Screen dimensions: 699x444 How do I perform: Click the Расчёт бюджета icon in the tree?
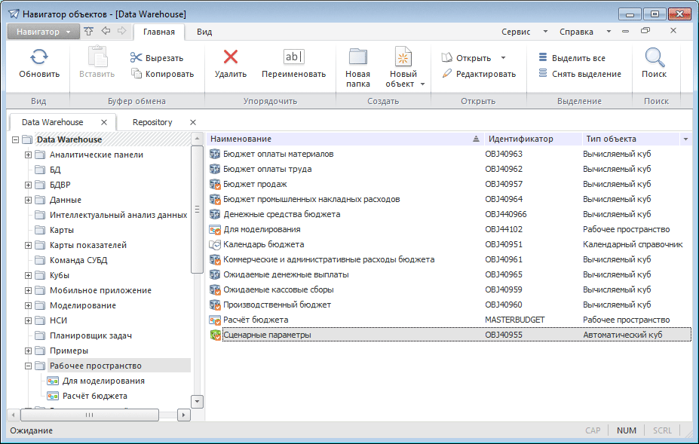pos(53,396)
